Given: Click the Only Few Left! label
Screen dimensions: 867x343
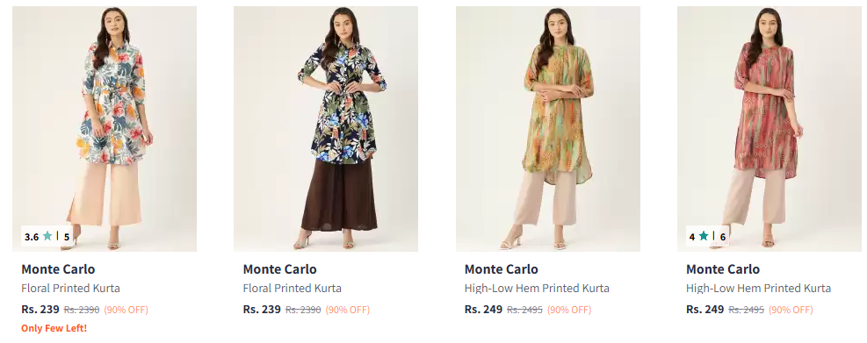Looking at the screenshot, I should pos(54,328).
